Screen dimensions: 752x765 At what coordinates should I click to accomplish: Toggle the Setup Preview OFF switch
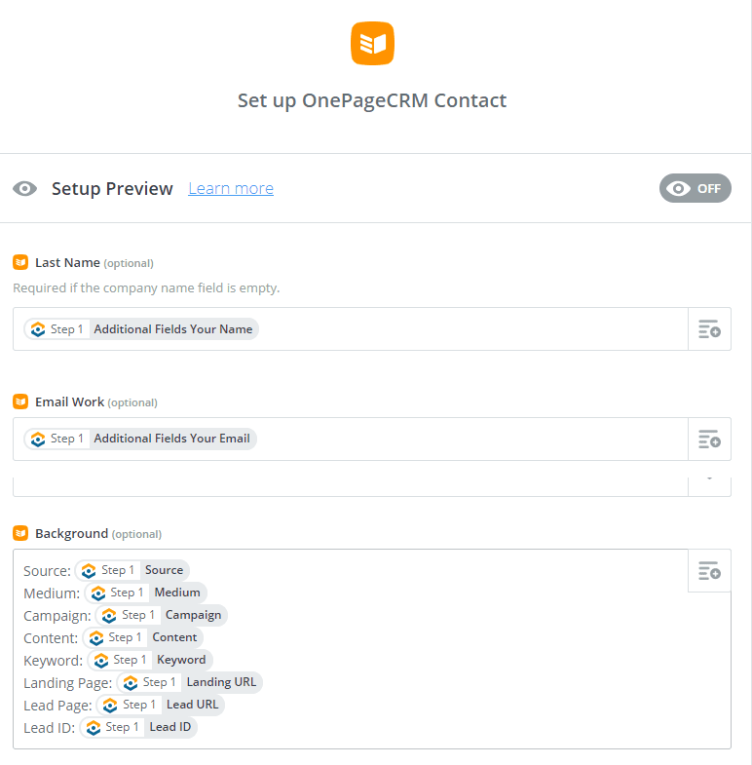[x=695, y=188]
